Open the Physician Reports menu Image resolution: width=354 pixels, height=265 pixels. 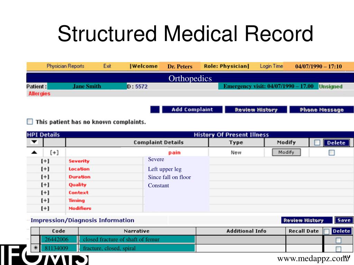[x=65, y=66]
